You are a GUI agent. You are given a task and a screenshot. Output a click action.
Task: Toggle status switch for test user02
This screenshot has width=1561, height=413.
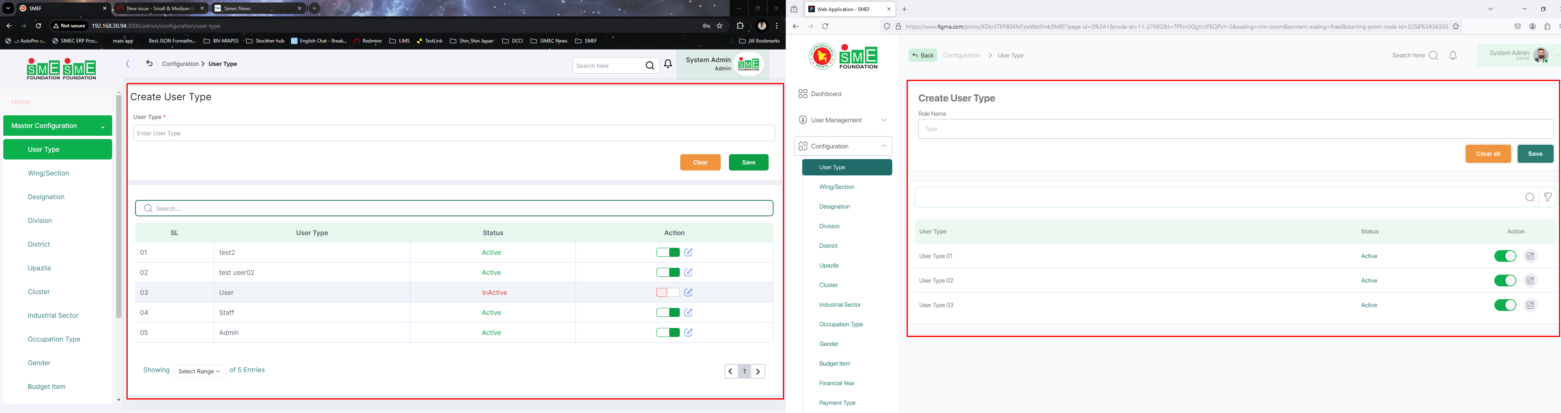668,272
